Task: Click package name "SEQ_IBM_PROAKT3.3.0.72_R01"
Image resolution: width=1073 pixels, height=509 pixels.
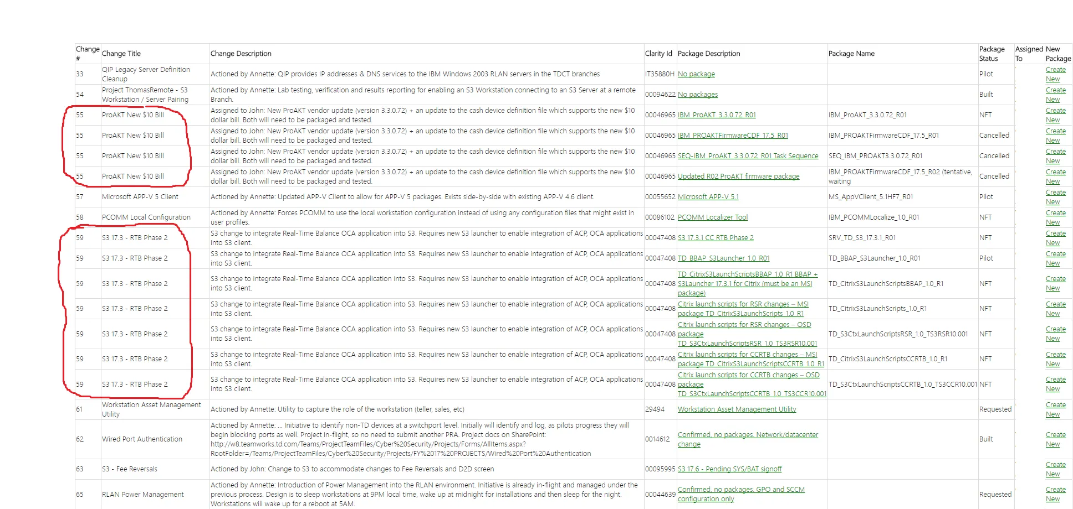Action: point(876,156)
